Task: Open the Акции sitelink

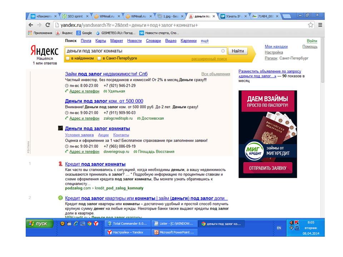Action: tap(103, 135)
